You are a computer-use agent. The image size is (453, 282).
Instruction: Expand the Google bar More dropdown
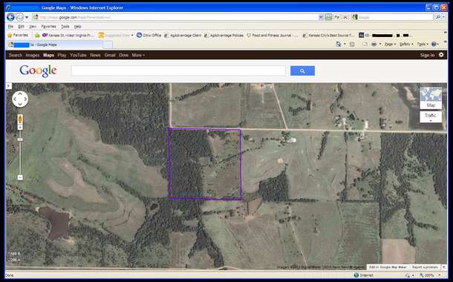click(138, 55)
